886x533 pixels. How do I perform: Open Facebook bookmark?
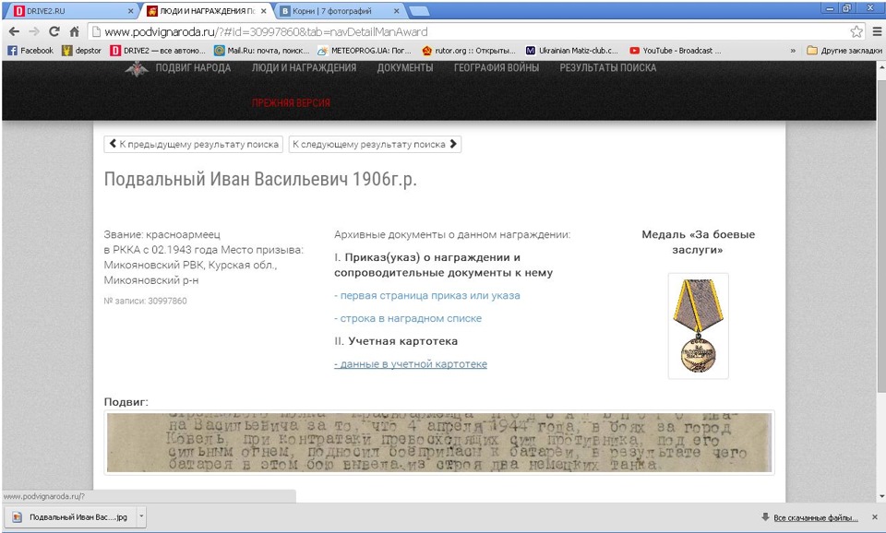pos(30,50)
